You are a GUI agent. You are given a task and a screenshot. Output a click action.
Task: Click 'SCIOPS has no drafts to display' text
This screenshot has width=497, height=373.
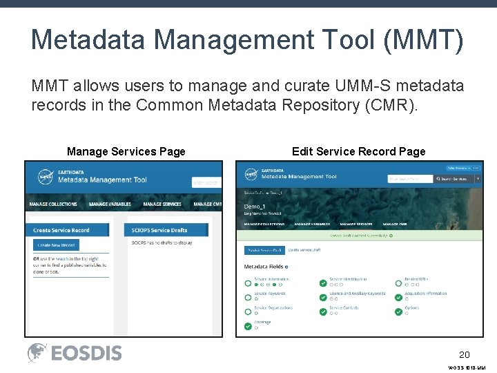click(162, 242)
